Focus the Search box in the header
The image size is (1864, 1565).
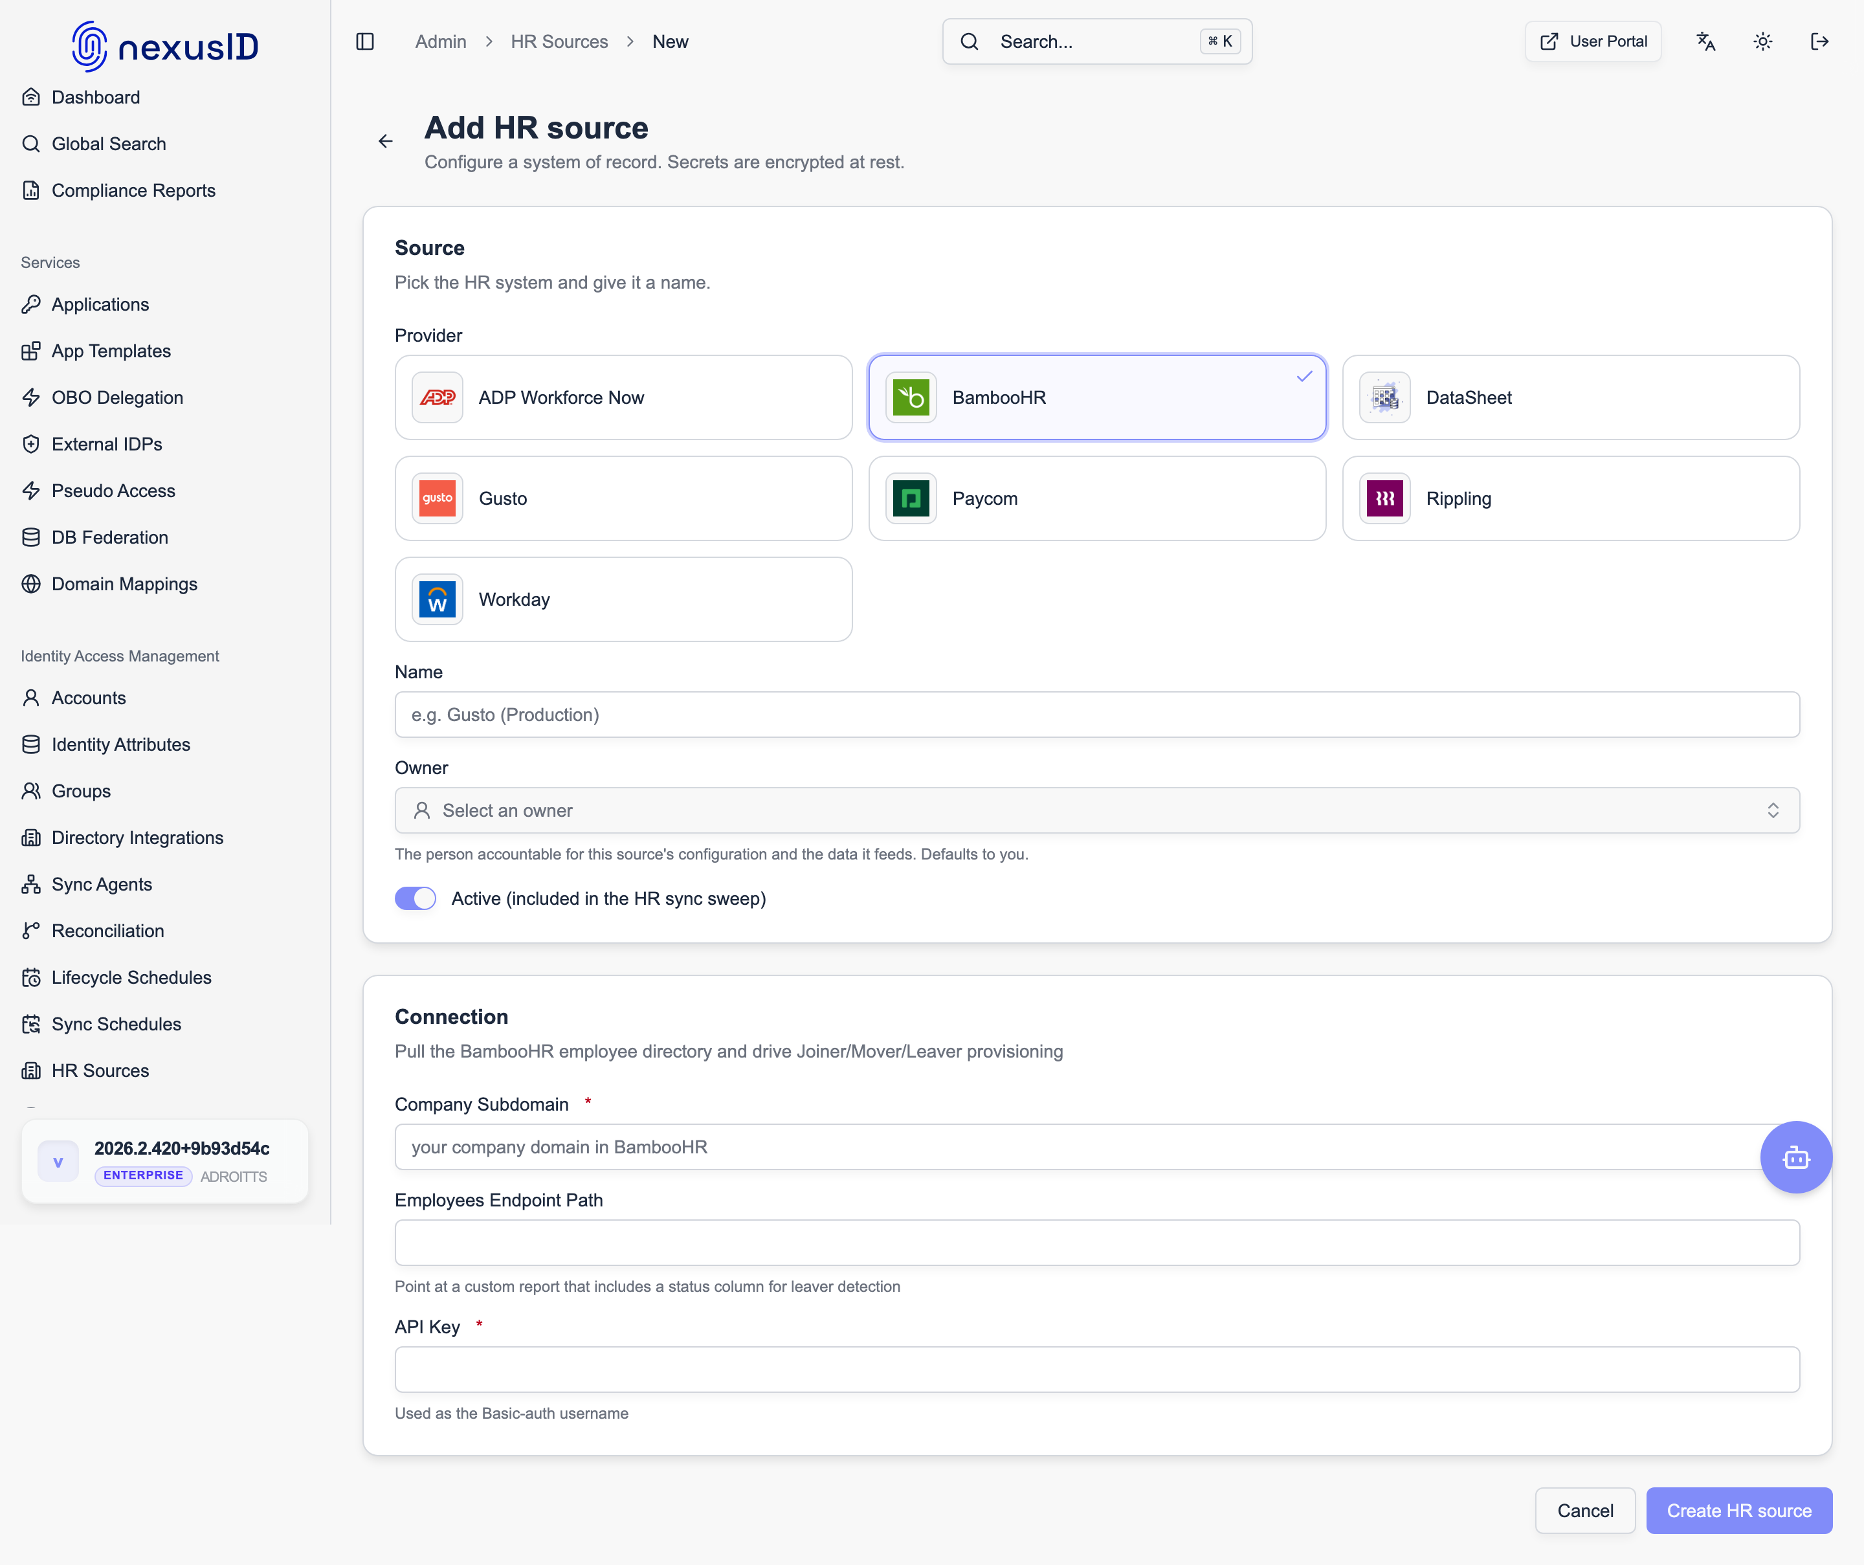1097,41
